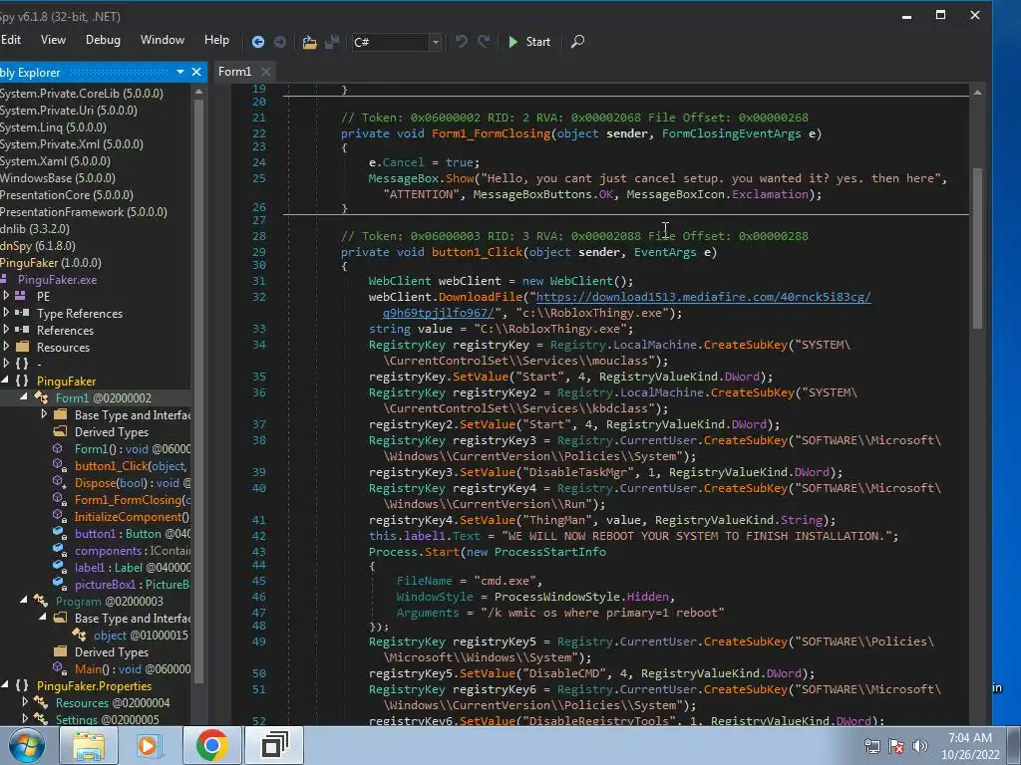This screenshot has width=1021, height=765.
Task: Select the PresentationFramework (5.0.0.0) assembly
Action: (84, 211)
